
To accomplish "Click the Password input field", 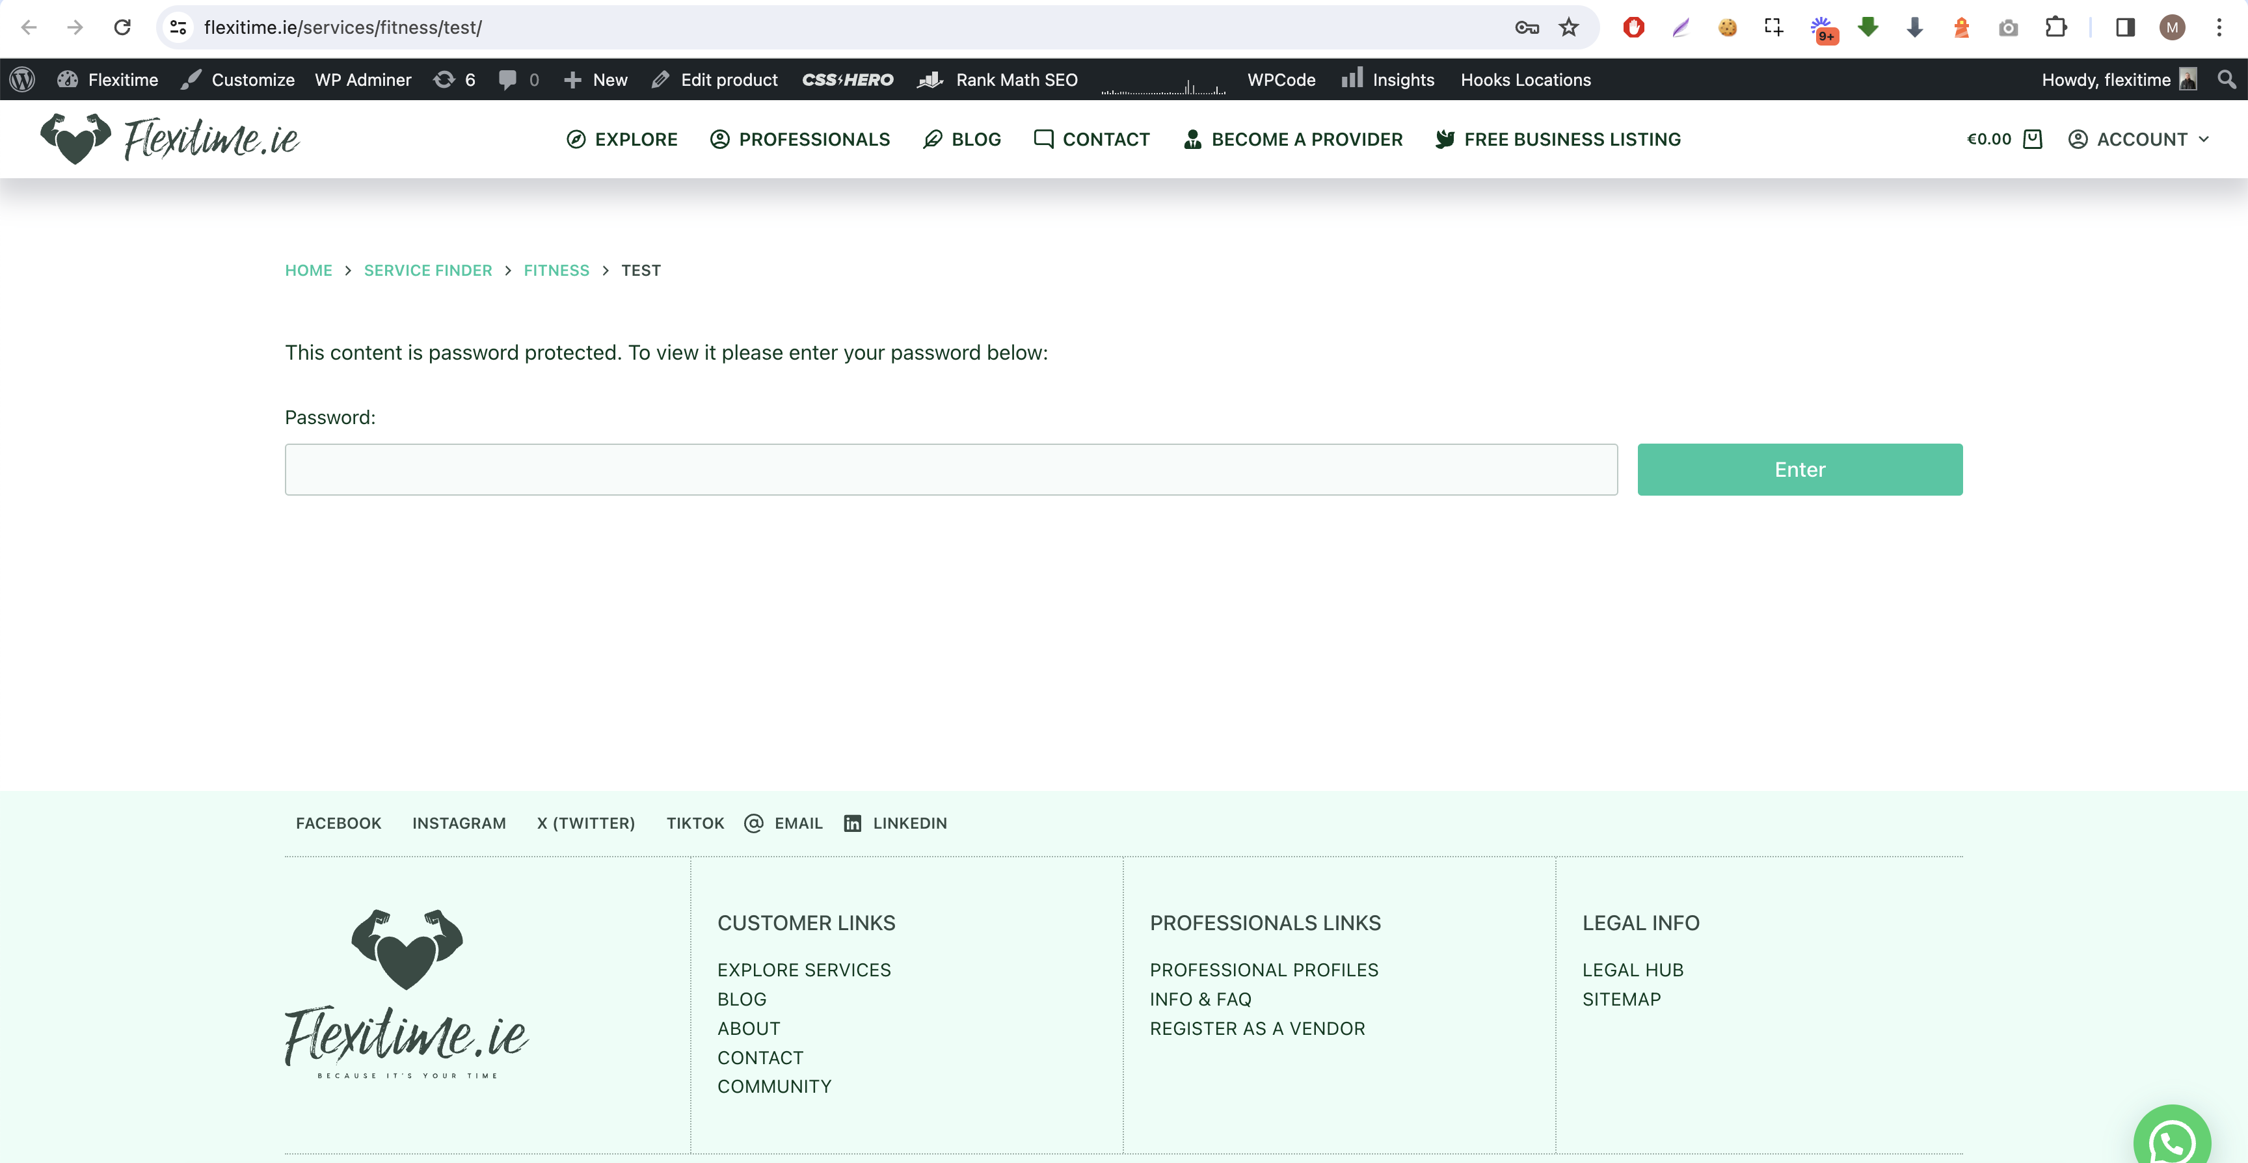I will 950,470.
